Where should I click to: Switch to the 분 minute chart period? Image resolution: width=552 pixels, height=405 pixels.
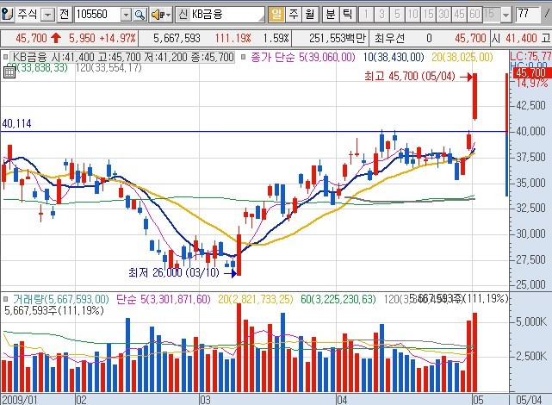coord(331,15)
